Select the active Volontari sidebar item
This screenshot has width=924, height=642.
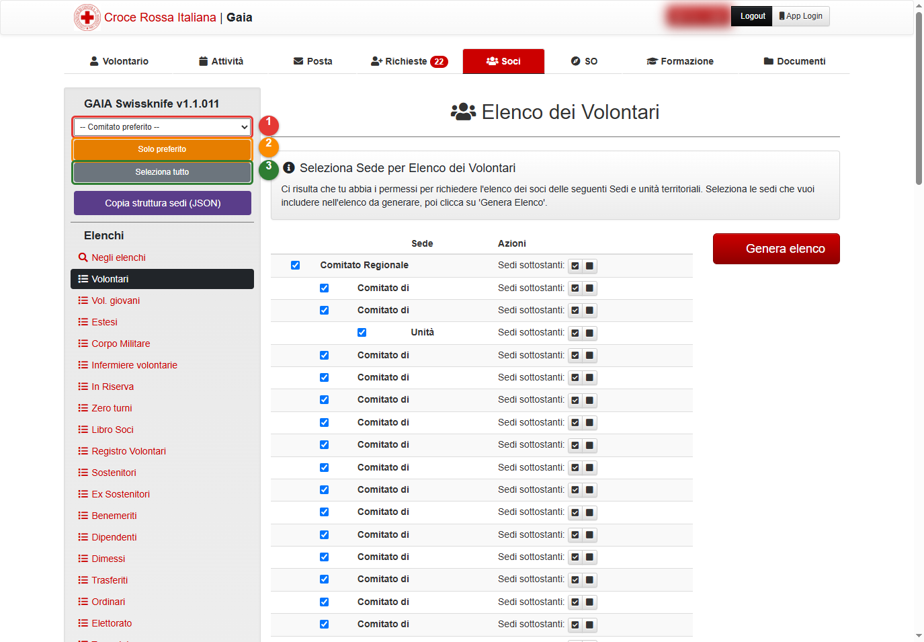click(x=162, y=279)
